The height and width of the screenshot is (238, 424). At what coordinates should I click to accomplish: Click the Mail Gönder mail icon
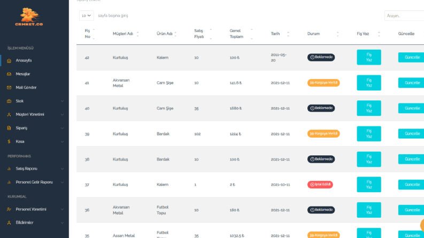coord(9,88)
